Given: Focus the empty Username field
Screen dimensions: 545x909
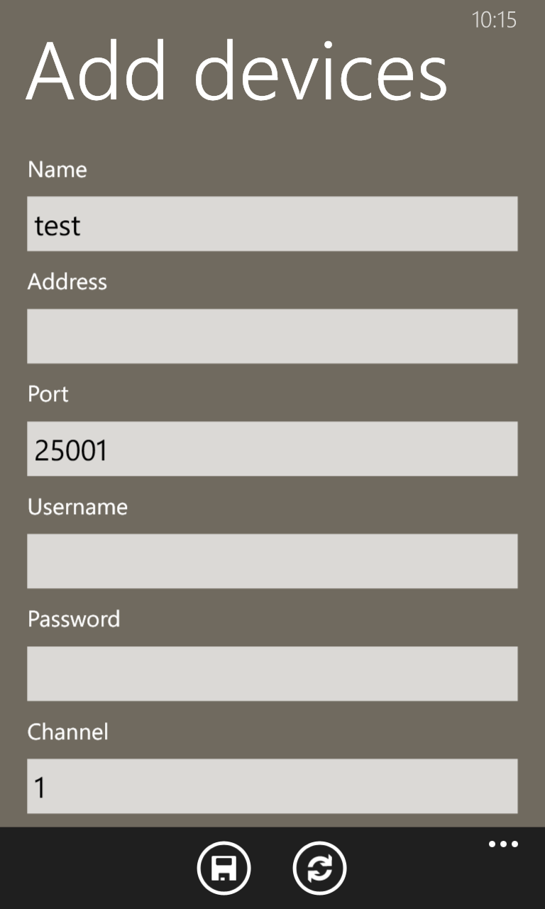Looking at the screenshot, I should [x=272, y=561].
